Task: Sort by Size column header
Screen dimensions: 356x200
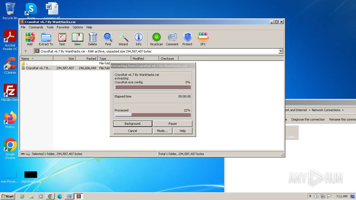Action: point(64,59)
